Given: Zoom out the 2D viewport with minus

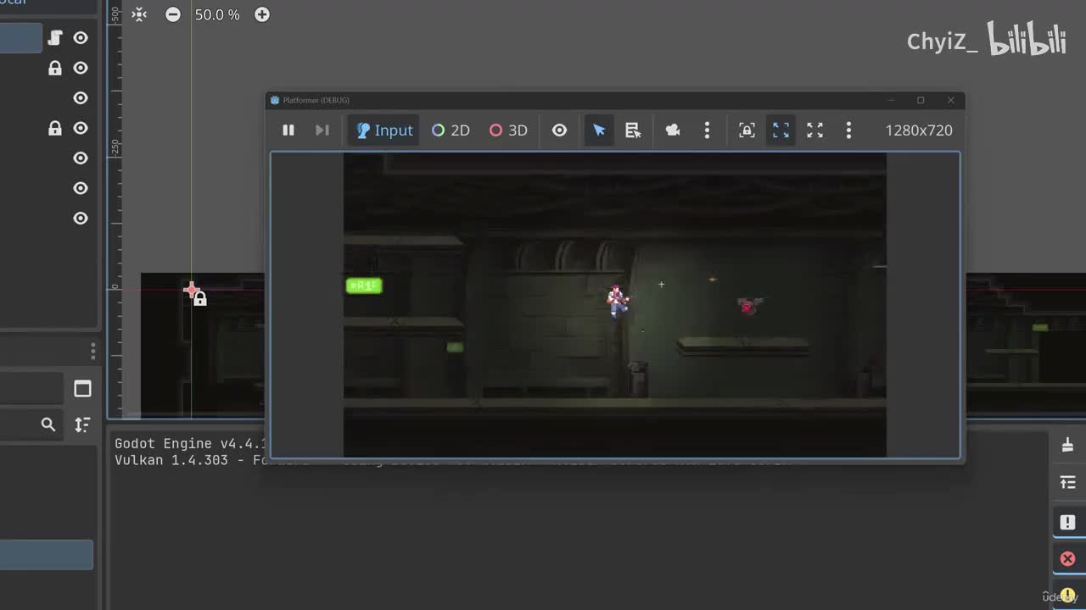Looking at the screenshot, I should pyautogui.click(x=173, y=14).
